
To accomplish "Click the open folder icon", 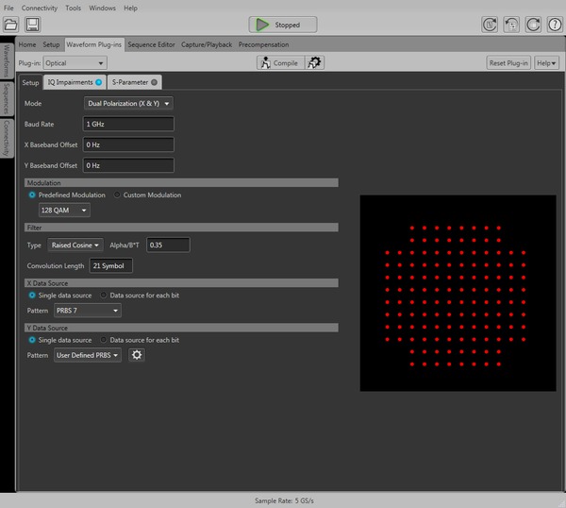I will point(12,25).
